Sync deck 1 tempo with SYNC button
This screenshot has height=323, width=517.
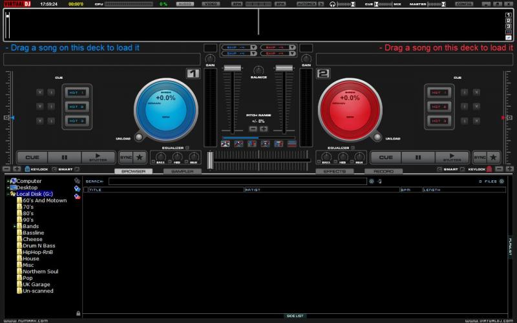126,158
